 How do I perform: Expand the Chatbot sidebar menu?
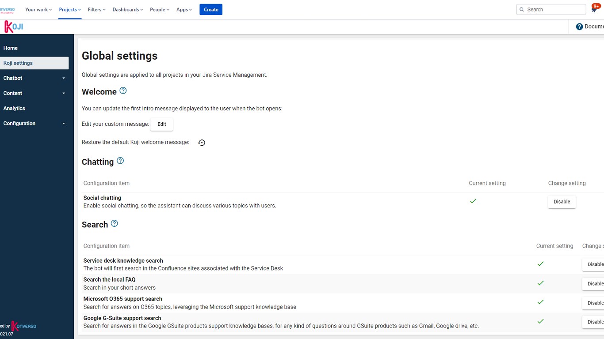point(34,78)
